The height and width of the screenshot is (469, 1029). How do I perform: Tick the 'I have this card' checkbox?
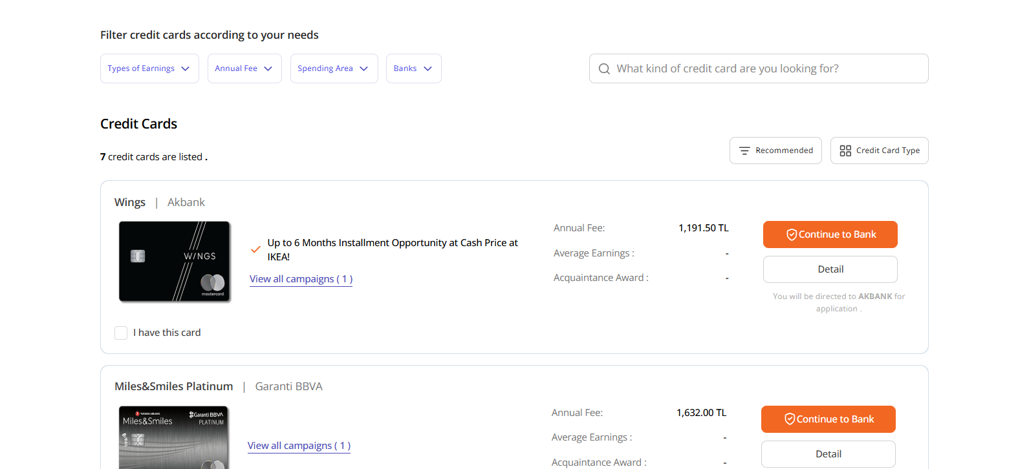click(x=121, y=333)
